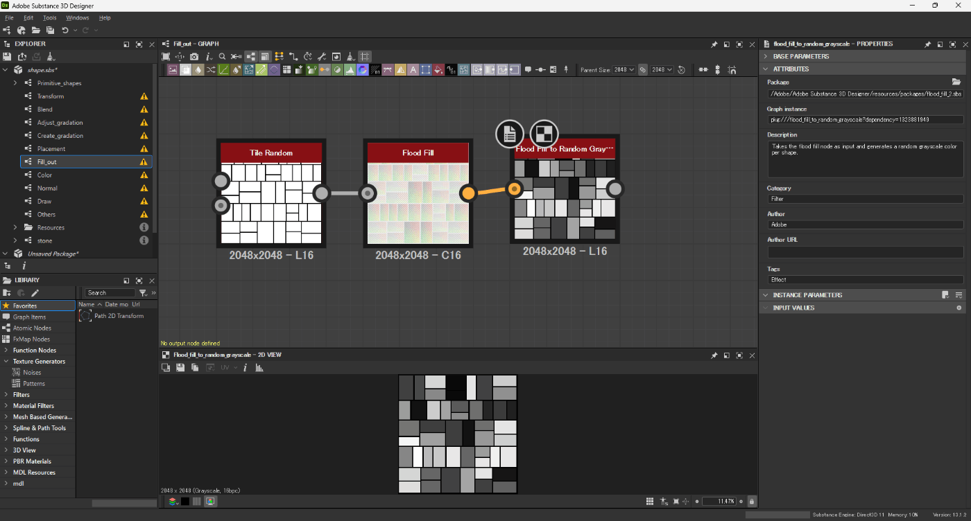This screenshot has height=521, width=971.
Task: Open histogram in 2D View toolbar
Action: click(x=259, y=367)
